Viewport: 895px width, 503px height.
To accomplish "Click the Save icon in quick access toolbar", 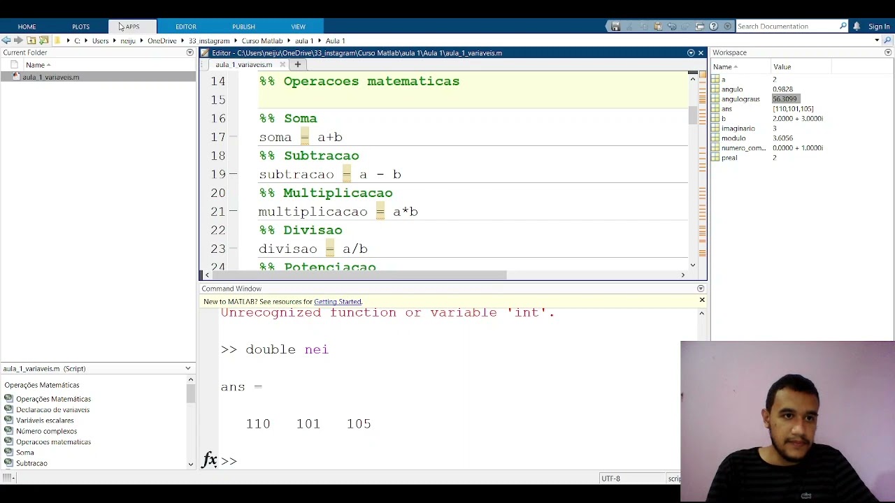I will [x=615, y=27].
